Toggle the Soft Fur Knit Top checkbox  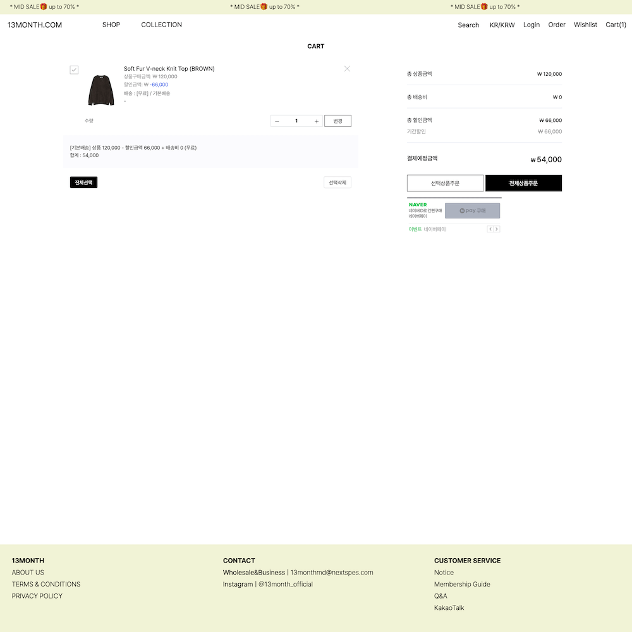[74, 69]
